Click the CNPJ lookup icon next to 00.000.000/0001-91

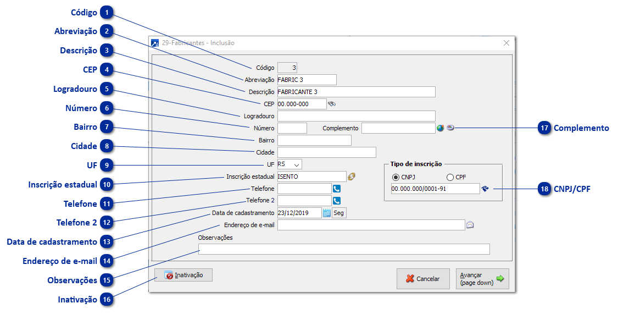coord(485,189)
